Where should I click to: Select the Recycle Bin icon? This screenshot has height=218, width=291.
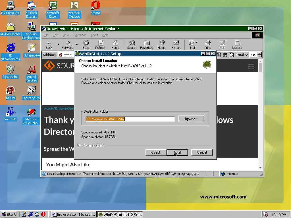[10, 72]
